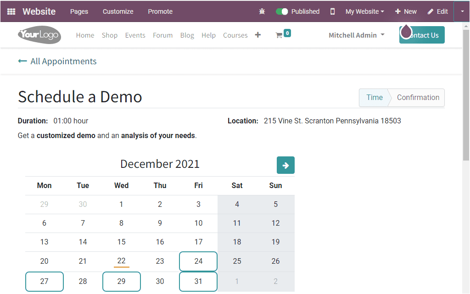The image size is (470, 294).
Task: Open the shopping cart showing 0 items
Action: click(x=283, y=34)
